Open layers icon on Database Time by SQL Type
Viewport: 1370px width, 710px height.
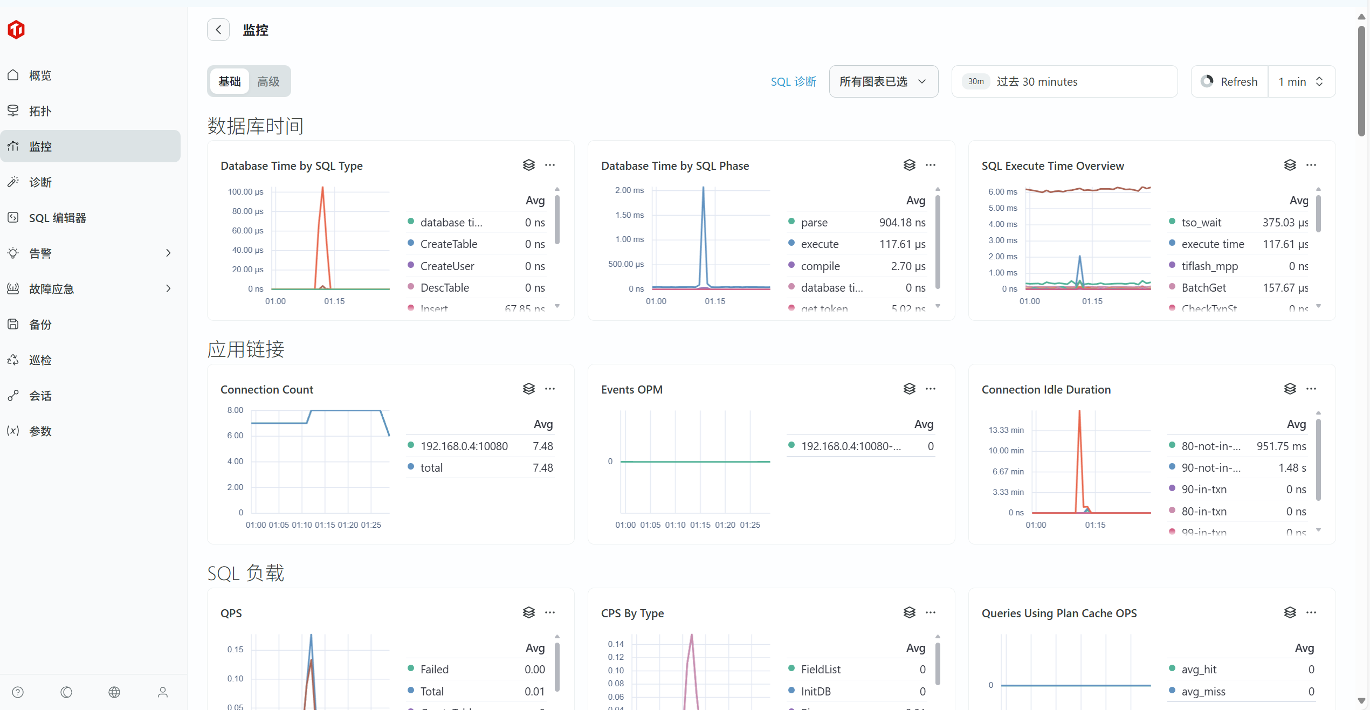(x=528, y=165)
